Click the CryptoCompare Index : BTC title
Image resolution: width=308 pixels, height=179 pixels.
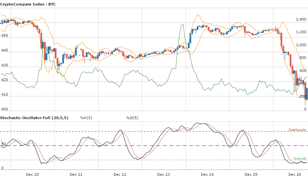pos(28,4)
